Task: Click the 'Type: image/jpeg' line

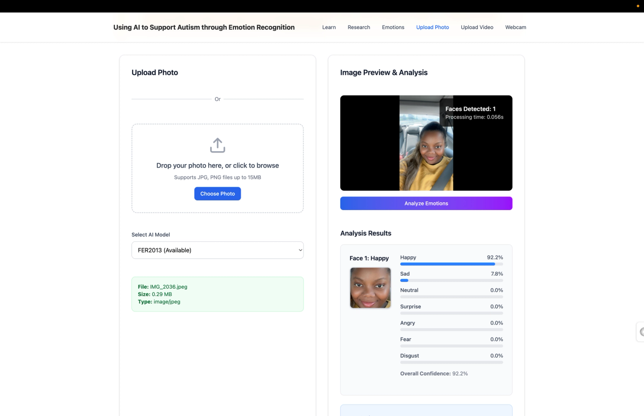Action: pyautogui.click(x=159, y=302)
